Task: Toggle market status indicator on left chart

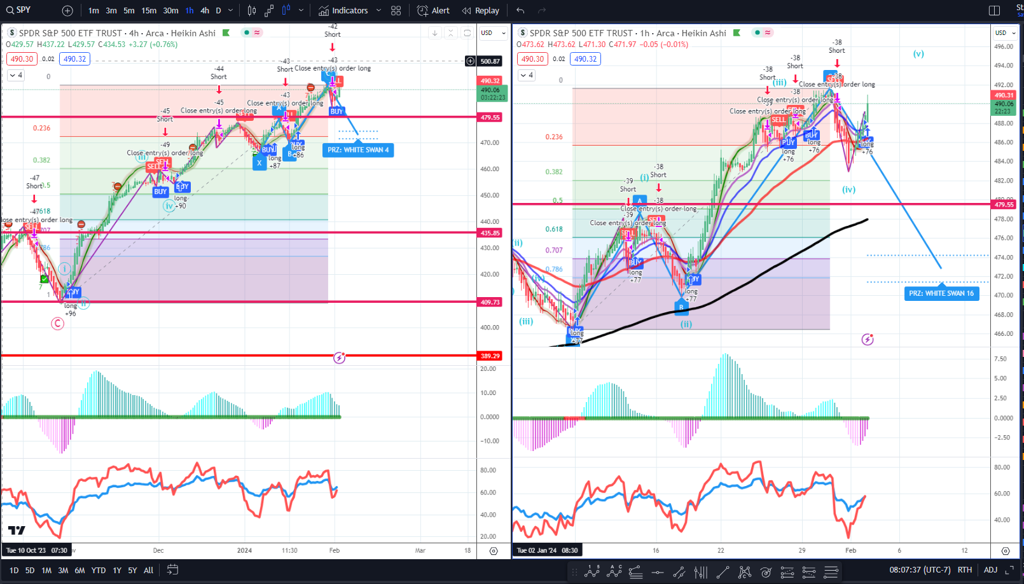Action: 247,32
